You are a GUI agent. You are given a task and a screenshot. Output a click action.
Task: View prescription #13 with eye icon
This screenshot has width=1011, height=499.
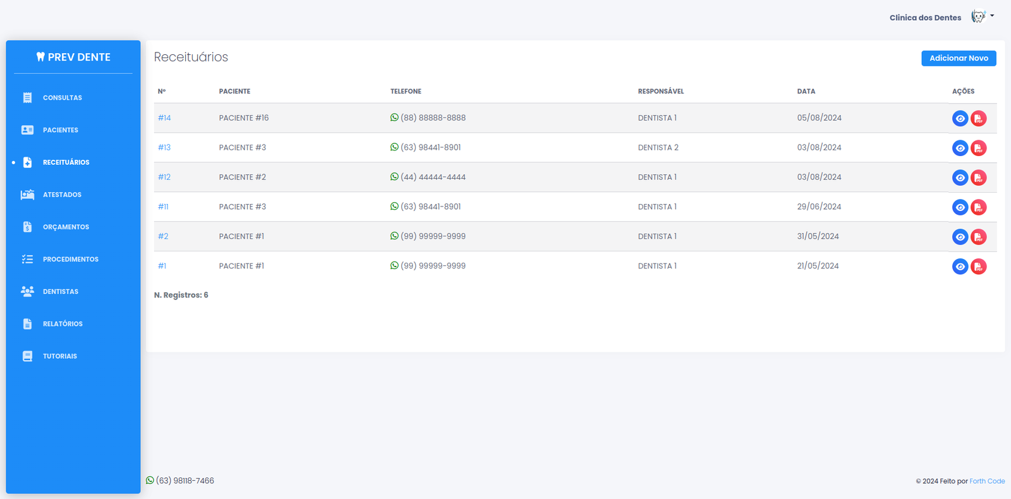pyautogui.click(x=960, y=148)
